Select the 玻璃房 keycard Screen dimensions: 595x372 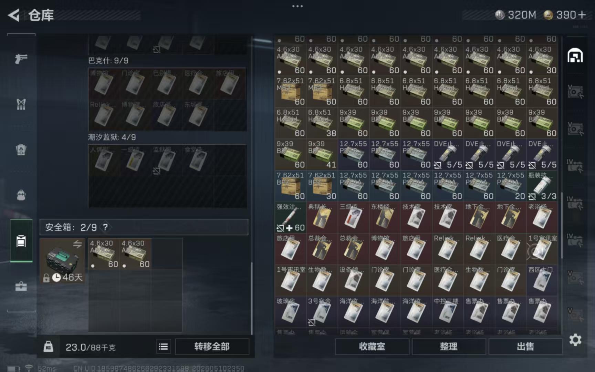[x=291, y=312]
